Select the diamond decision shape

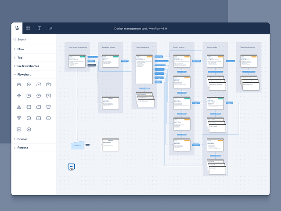pyautogui.click(x=19, y=96)
